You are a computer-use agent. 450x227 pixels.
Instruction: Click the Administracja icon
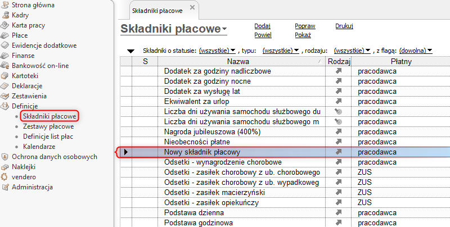[5, 187]
